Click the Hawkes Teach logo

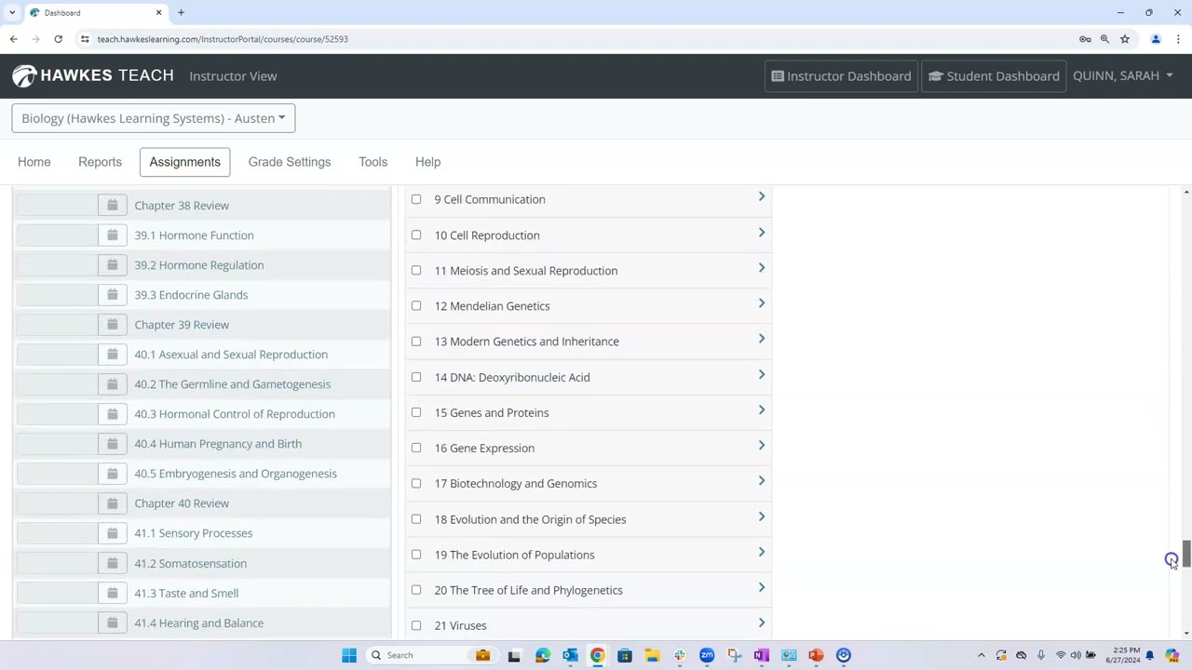point(93,75)
